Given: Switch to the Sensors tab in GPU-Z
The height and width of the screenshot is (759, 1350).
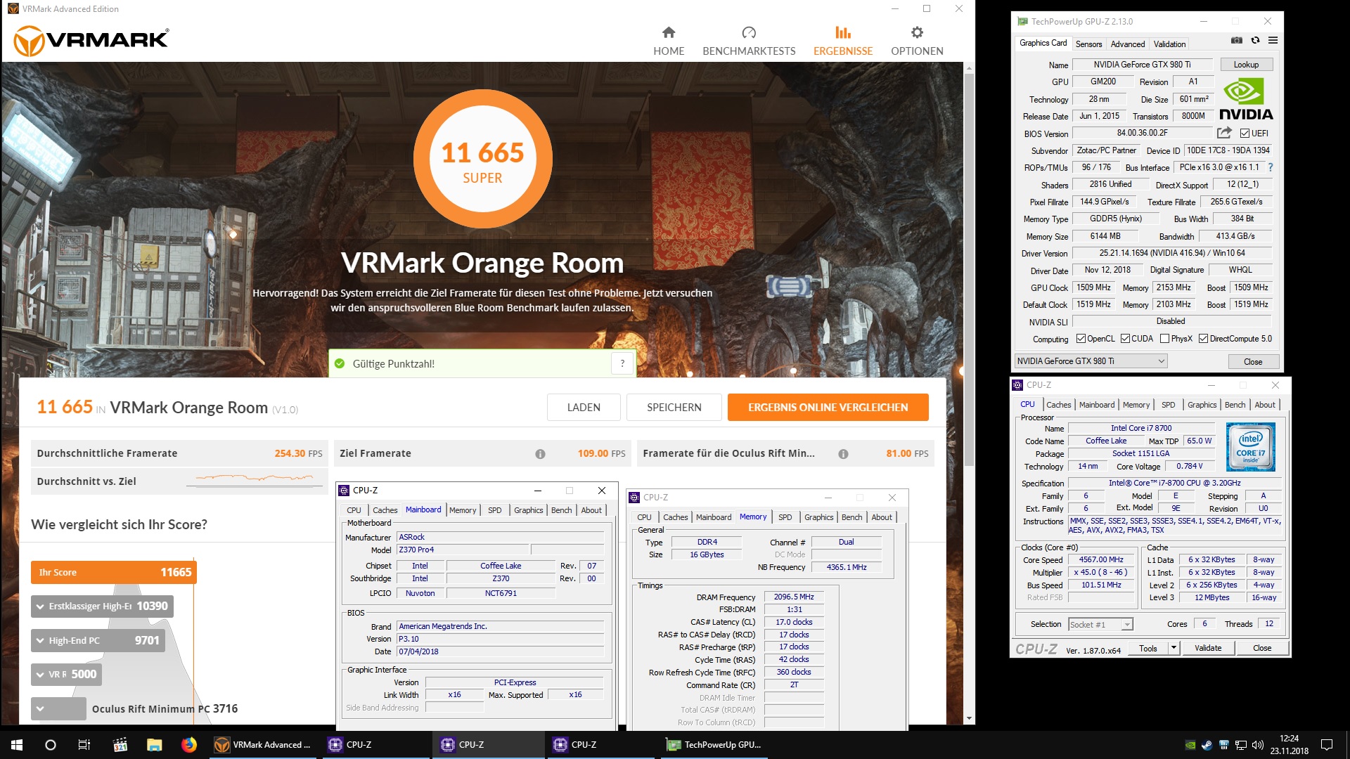Looking at the screenshot, I should [x=1088, y=44].
